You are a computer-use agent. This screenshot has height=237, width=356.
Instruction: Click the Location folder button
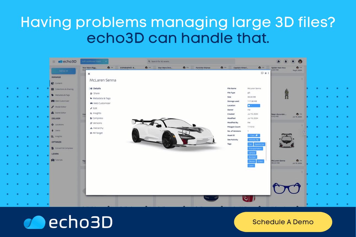click(254, 105)
